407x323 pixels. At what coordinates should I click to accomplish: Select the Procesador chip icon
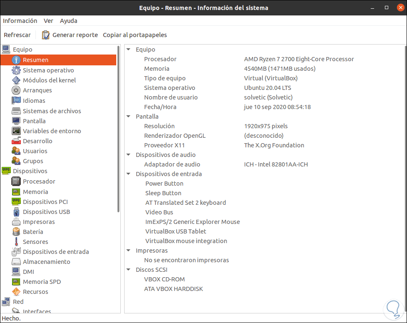coord(16,181)
